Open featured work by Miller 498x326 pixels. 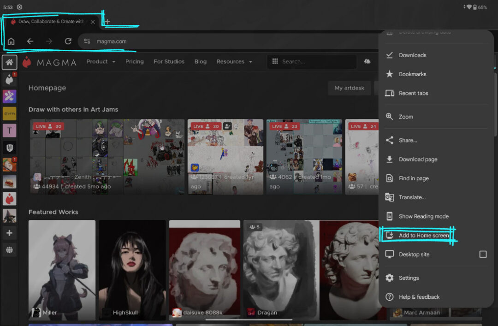coord(62,270)
